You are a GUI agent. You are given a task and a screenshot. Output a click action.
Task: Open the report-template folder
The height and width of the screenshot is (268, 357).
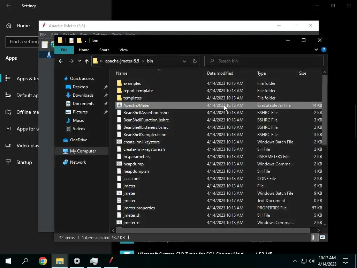pos(138,91)
